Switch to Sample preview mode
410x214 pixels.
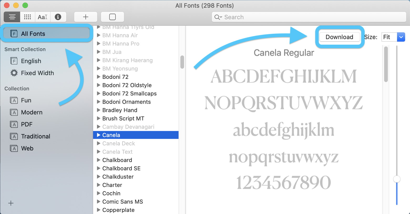point(12,17)
